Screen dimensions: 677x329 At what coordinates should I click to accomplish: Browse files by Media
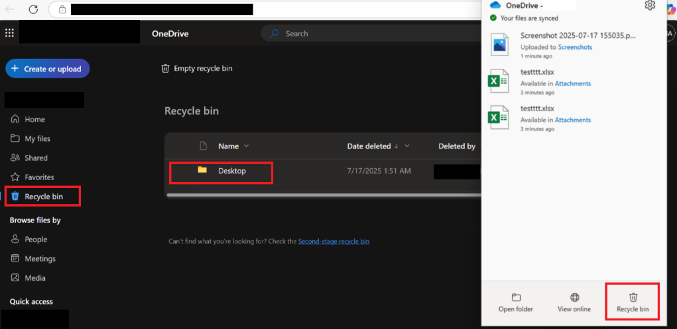click(x=28, y=278)
